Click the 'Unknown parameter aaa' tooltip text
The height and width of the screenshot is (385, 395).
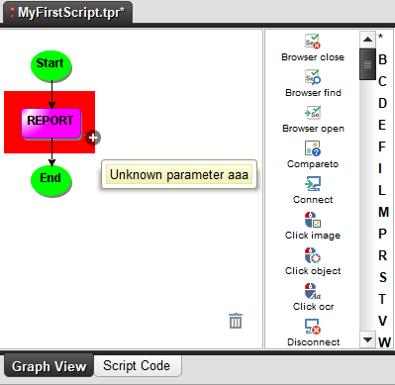179,174
